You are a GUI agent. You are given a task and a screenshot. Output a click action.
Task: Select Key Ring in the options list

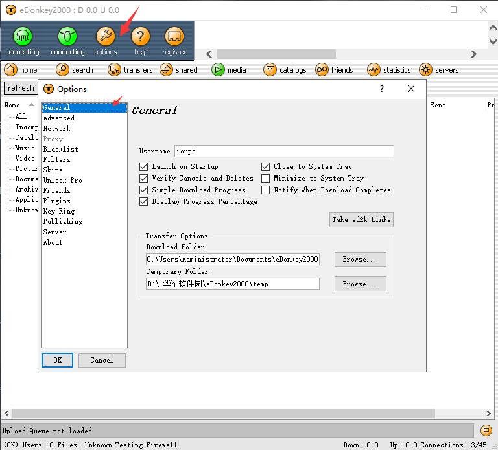click(x=84, y=211)
